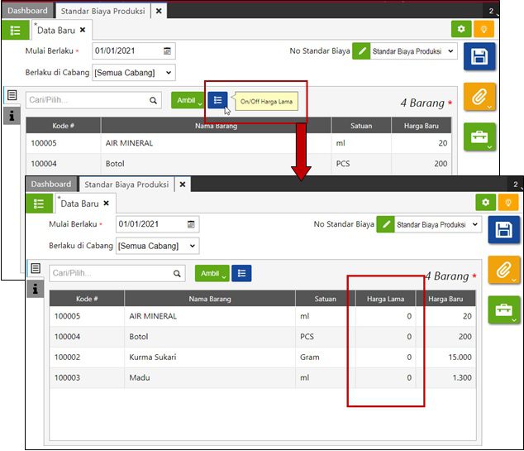This screenshot has height=451, width=524.
Task: Click orange paperclip attachment button in front window
Action: coord(503,270)
